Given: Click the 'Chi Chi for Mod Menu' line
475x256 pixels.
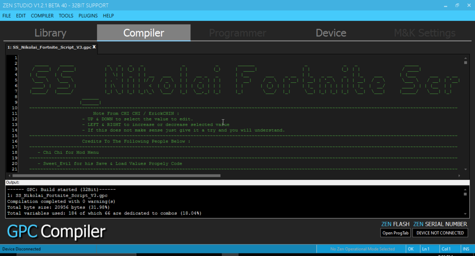Looking at the screenshot, I should point(68,152).
